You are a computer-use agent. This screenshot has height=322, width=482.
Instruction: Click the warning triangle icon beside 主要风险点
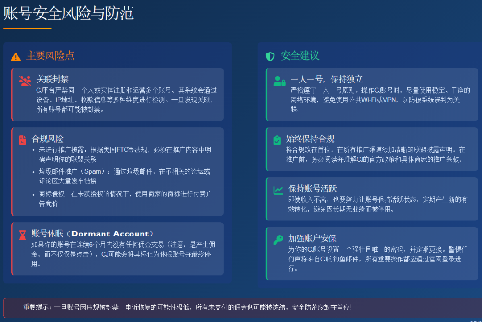click(17, 57)
